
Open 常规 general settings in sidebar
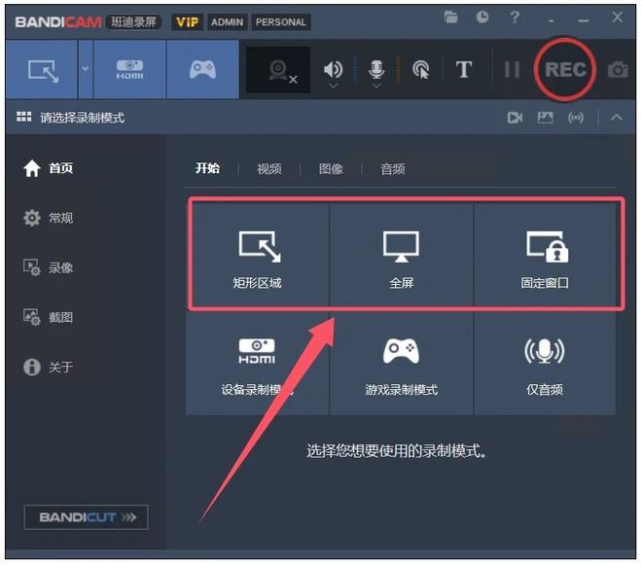[49, 218]
